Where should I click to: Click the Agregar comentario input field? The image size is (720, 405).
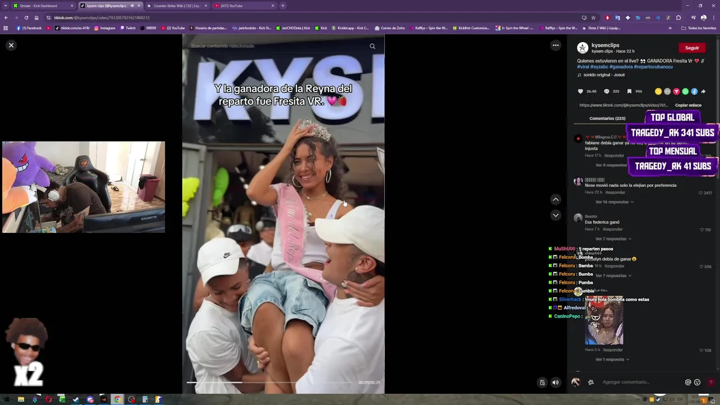pos(640,382)
